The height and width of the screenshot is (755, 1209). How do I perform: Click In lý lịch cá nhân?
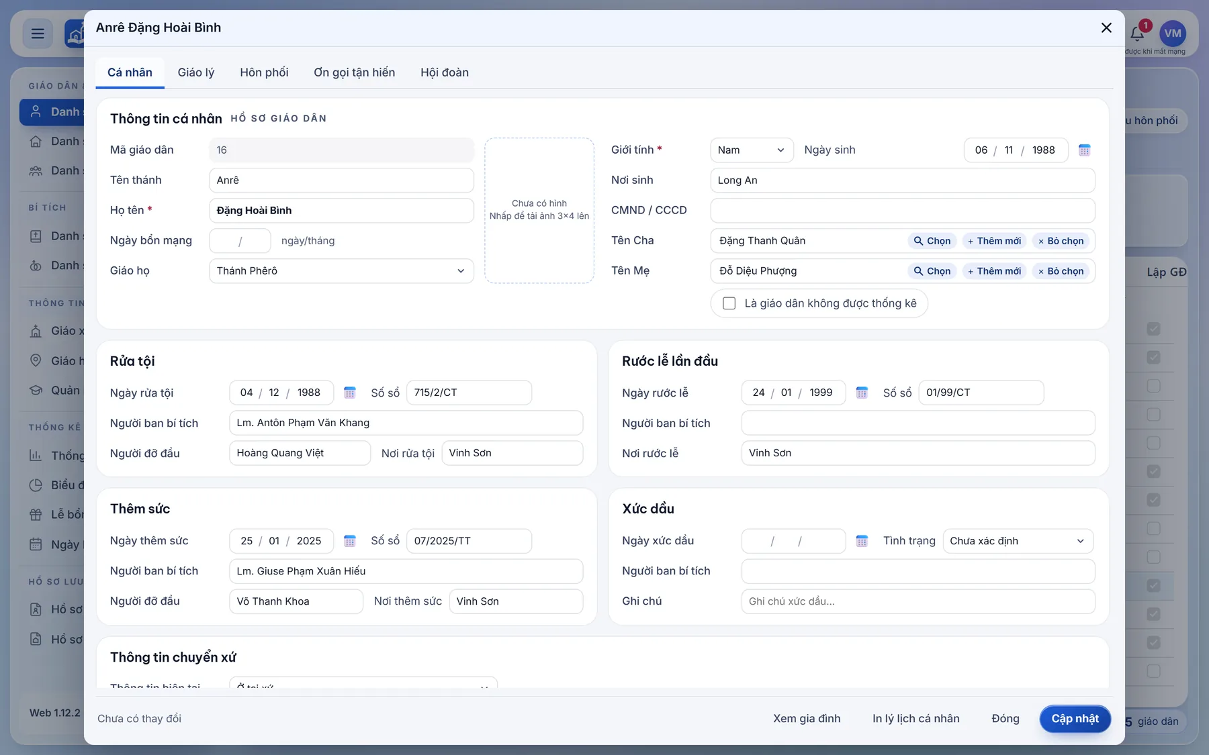915,719
